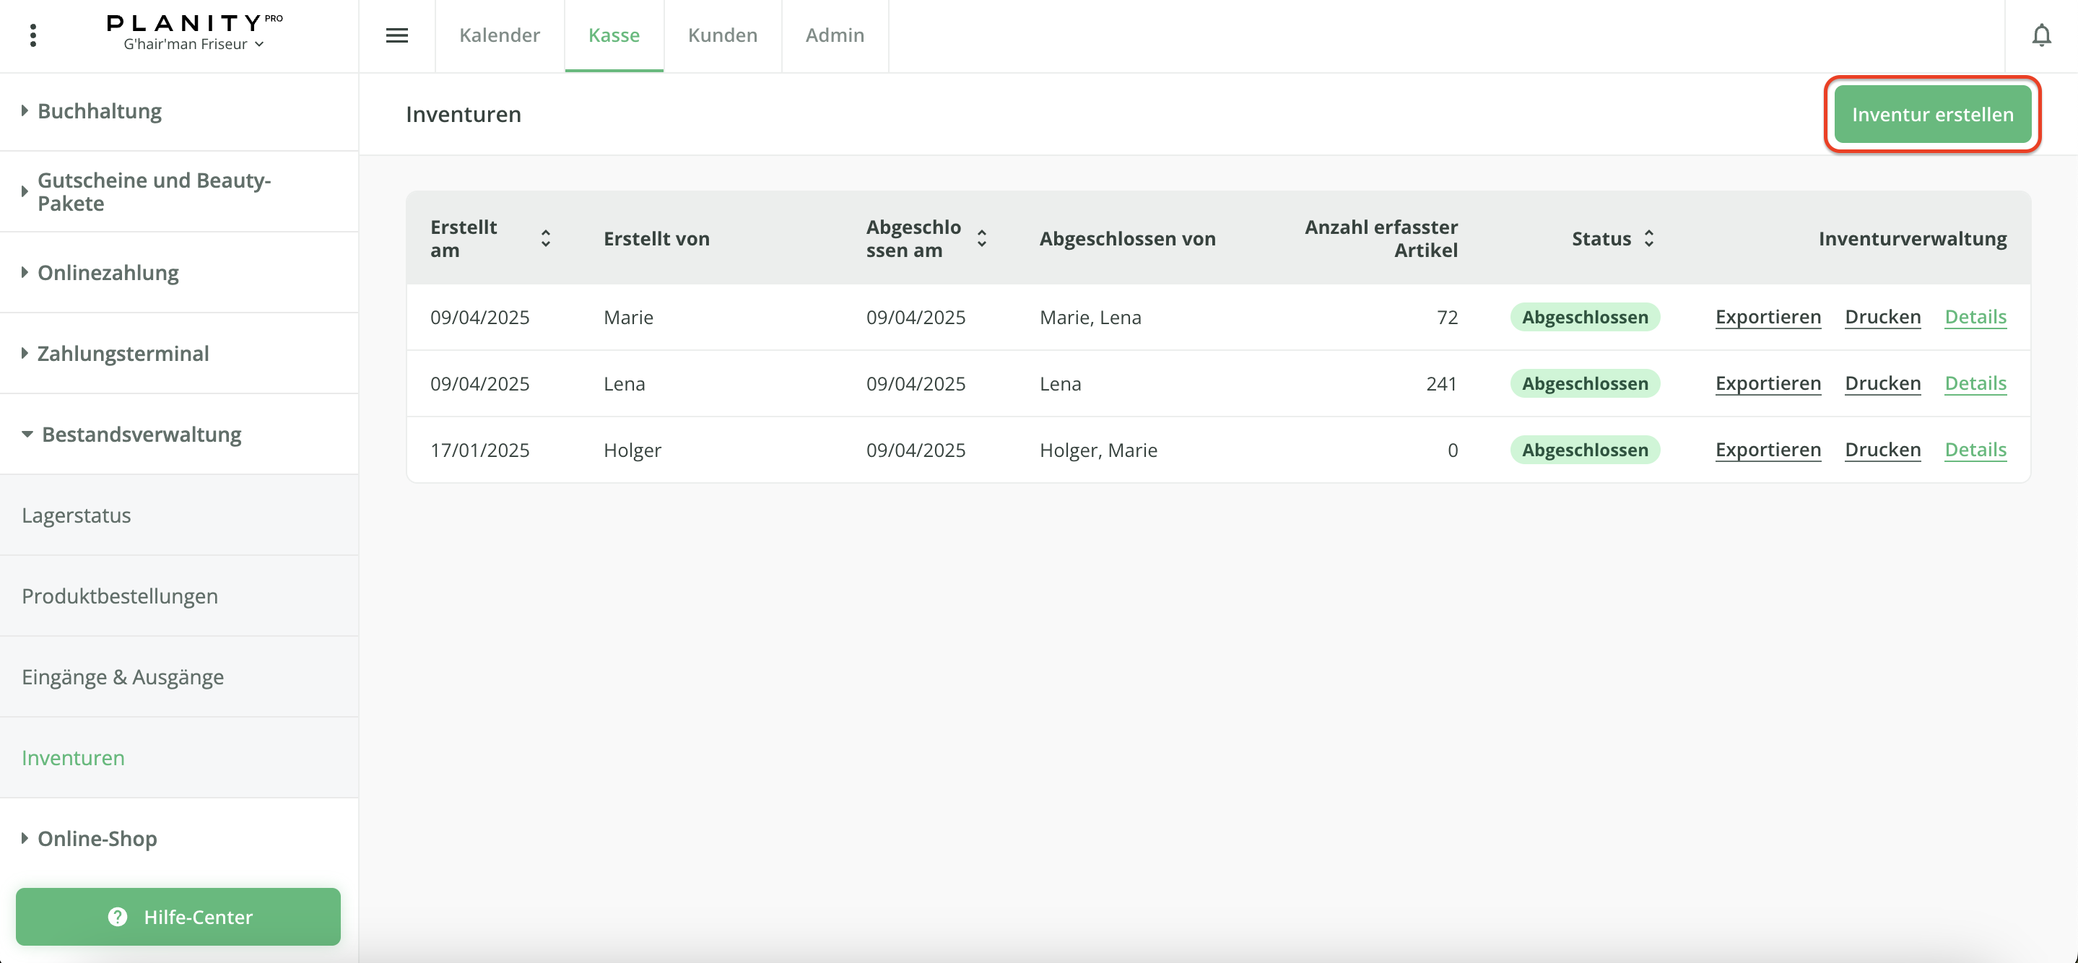Open Details of Holger's inventory
2078x963 pixels.
point(1975,450)
